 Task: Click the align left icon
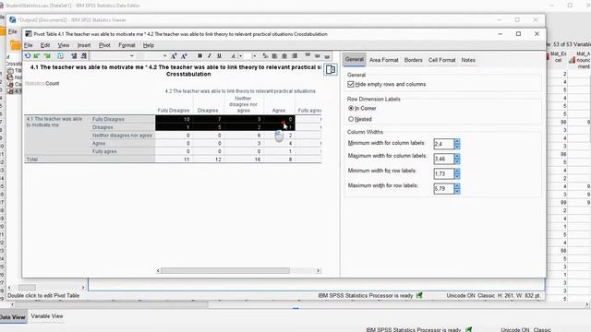(275, 55)
